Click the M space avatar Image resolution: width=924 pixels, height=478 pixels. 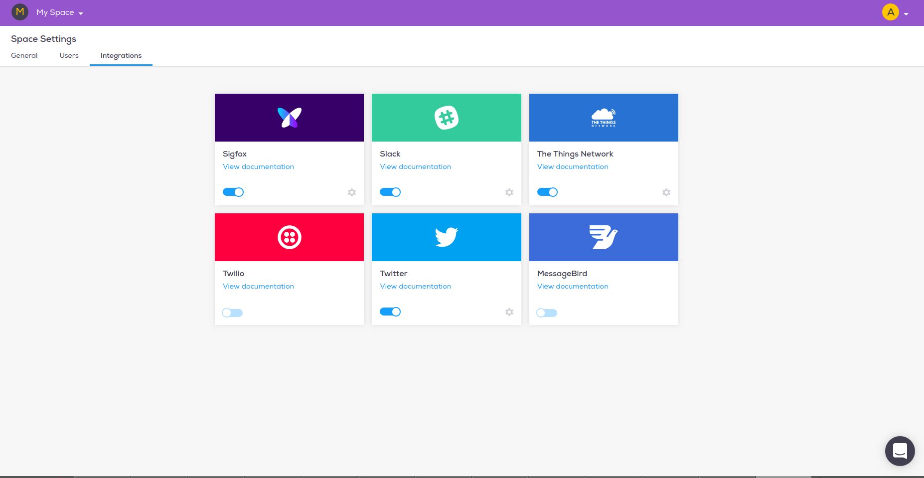pyautogui.click(x=20, y=12)
